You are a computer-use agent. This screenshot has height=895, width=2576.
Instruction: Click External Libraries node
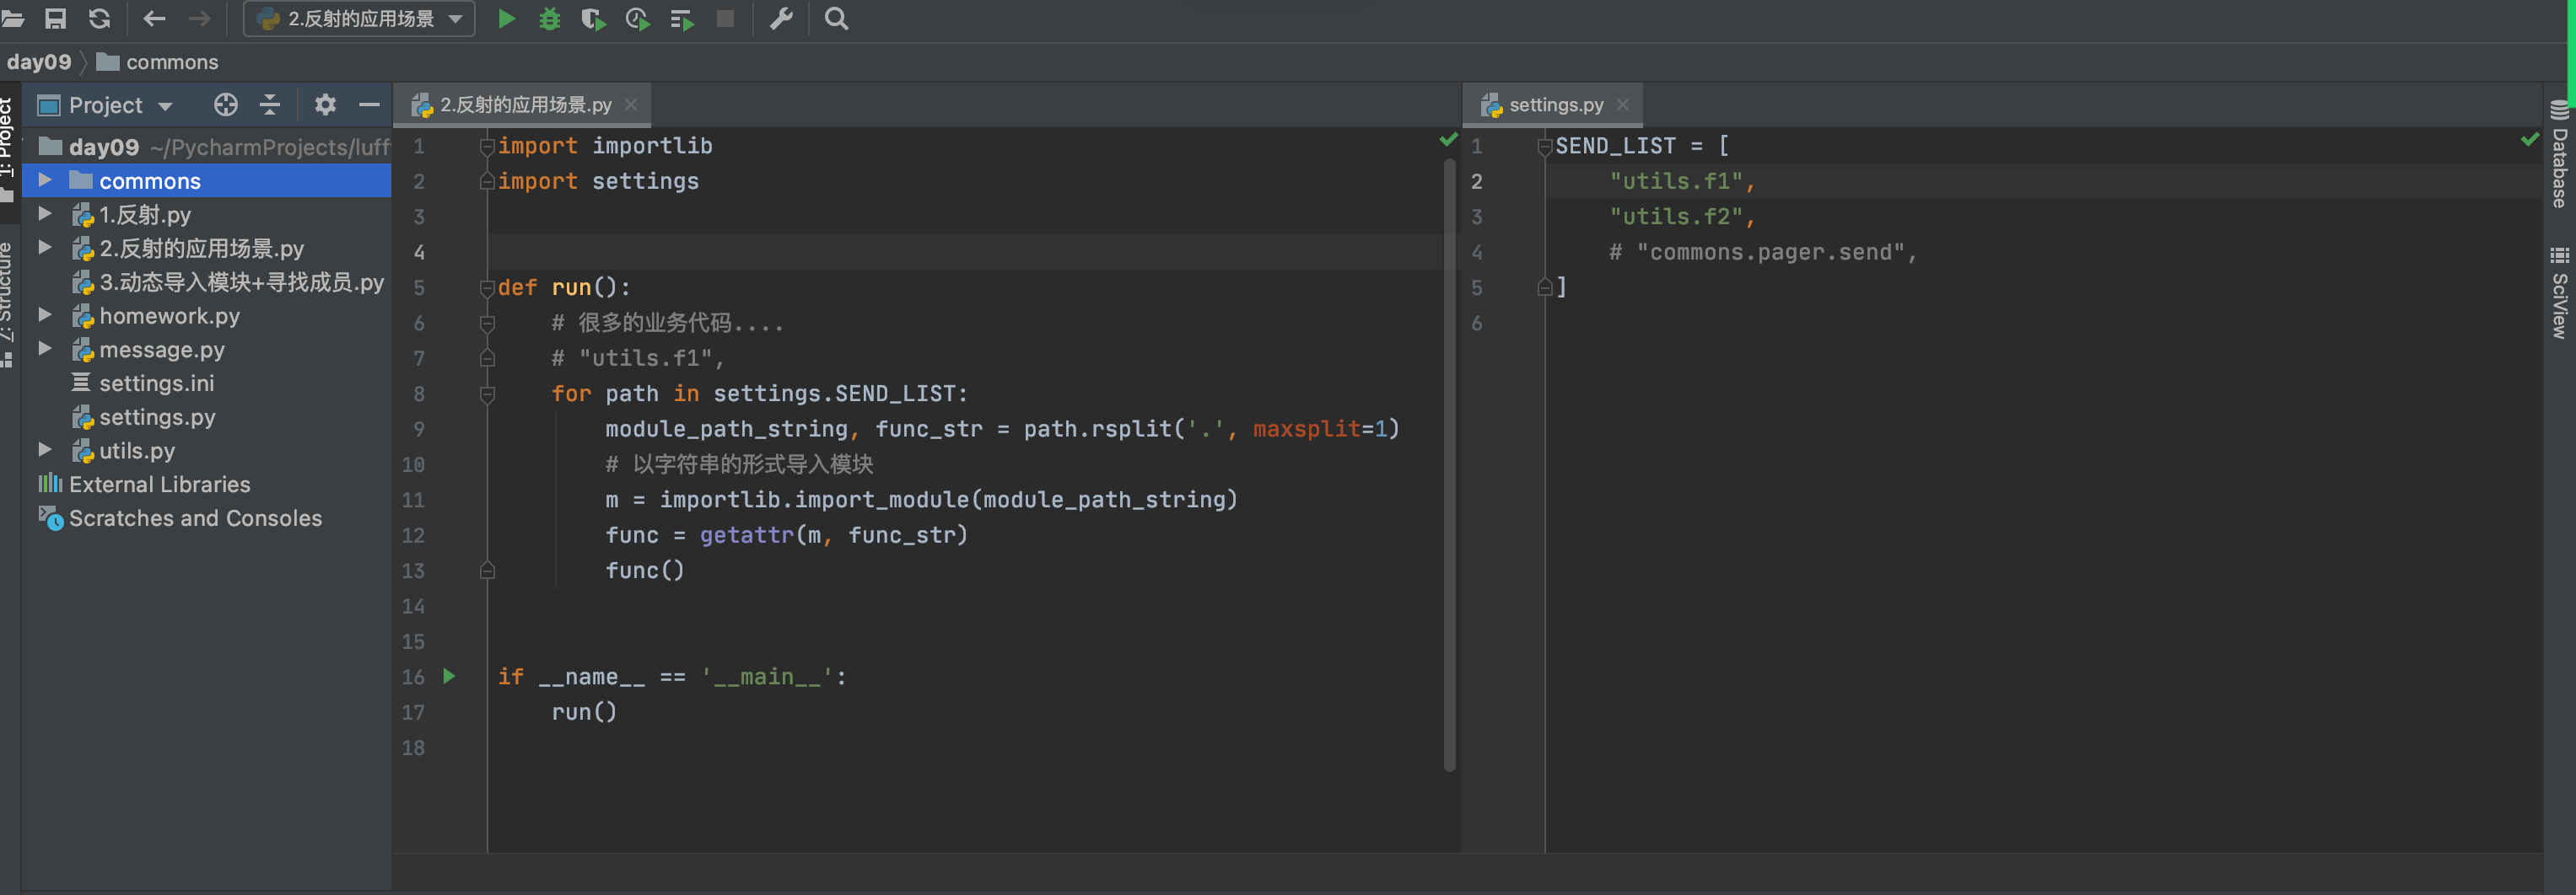pos(159,485)
